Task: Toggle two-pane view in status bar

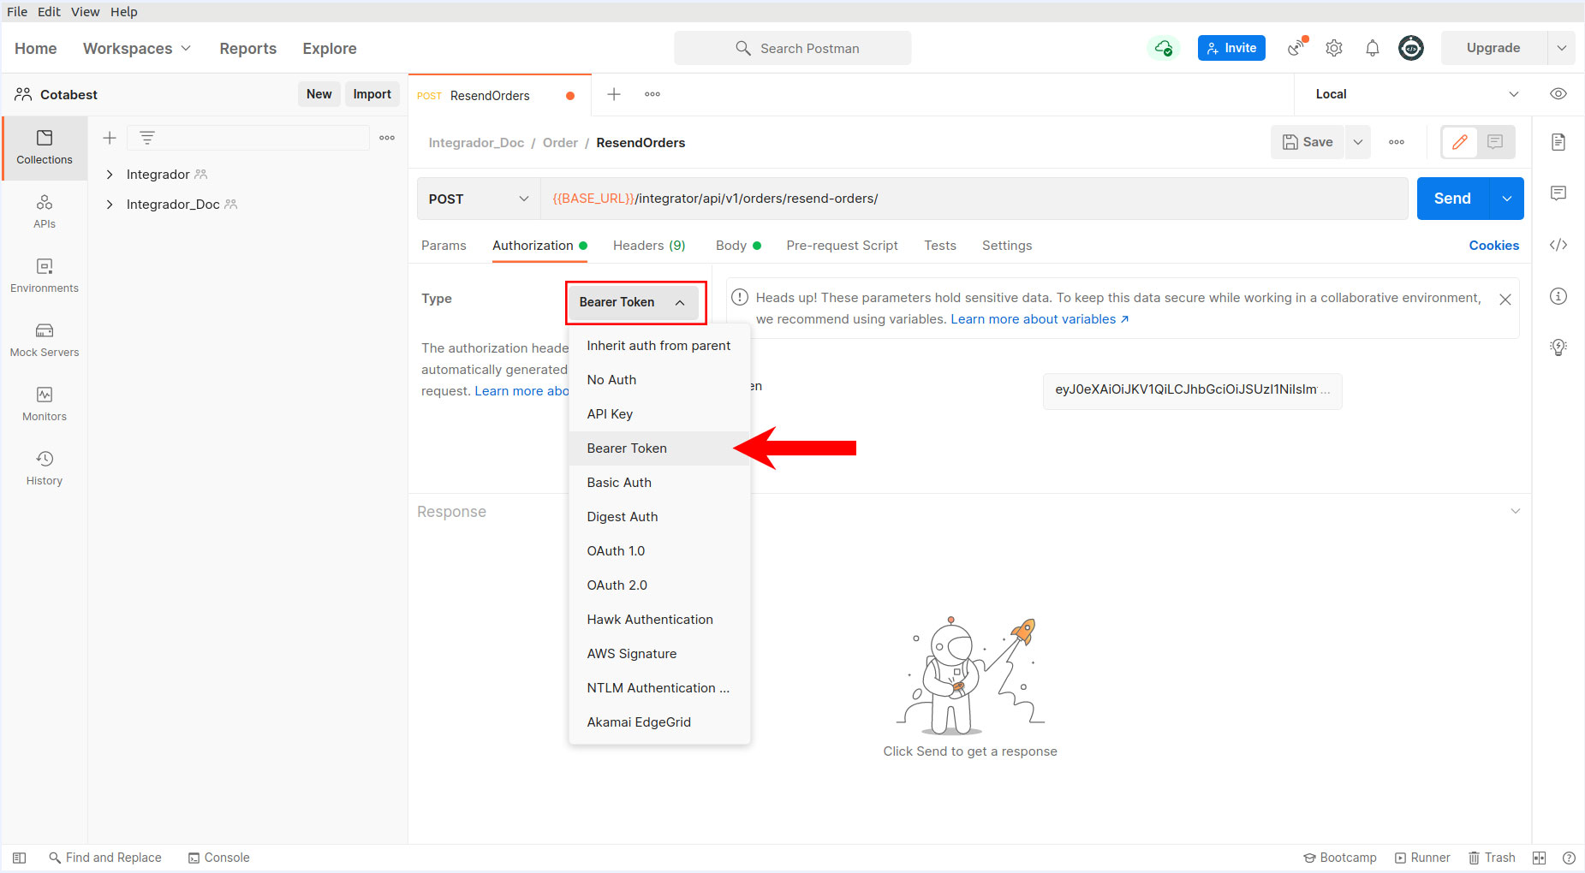Action: click(x=1539, y=858)
